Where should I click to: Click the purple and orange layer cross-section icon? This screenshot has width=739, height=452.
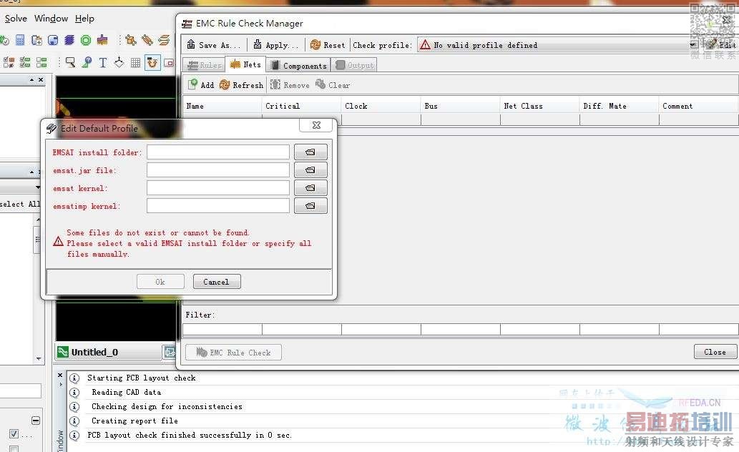tap(102, 40)
